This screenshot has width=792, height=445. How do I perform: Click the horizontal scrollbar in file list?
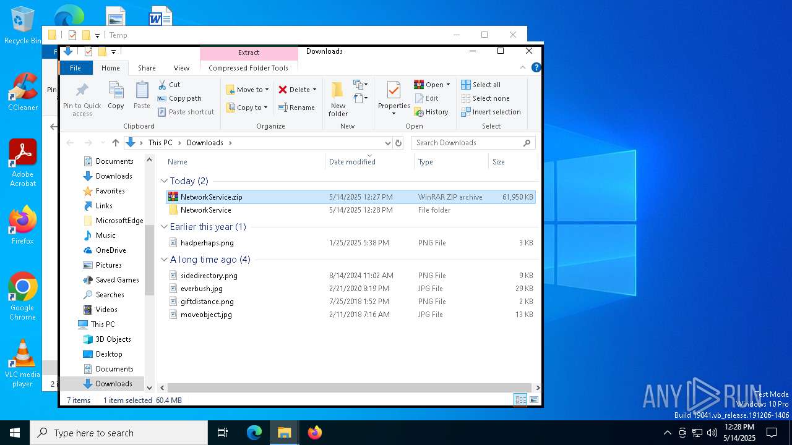tap(351, 388)
